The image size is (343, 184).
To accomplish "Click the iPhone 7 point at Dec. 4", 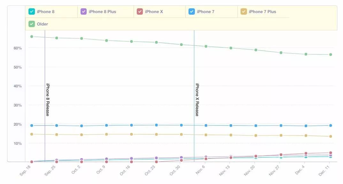I will [306, 126].
